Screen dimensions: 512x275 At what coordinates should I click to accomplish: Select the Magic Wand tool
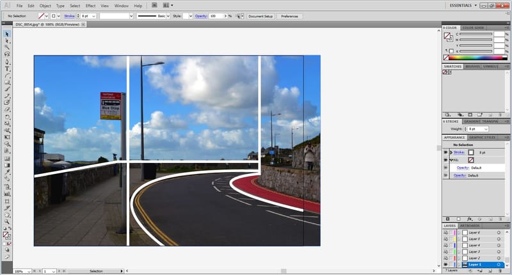tap(7, 47)
